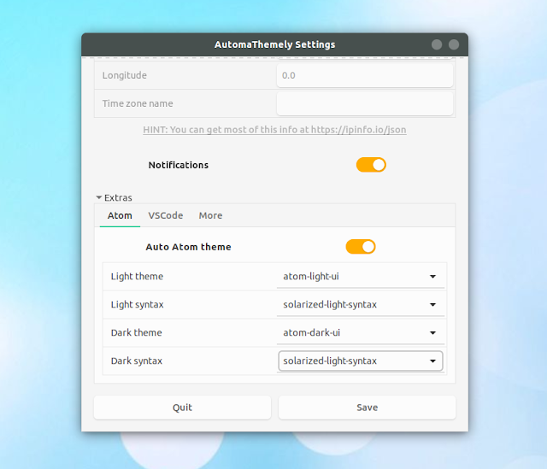Click into the Longitude input field

tap(364, 75)
